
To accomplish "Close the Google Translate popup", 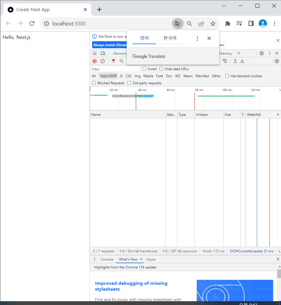I will tap(209, 38).
